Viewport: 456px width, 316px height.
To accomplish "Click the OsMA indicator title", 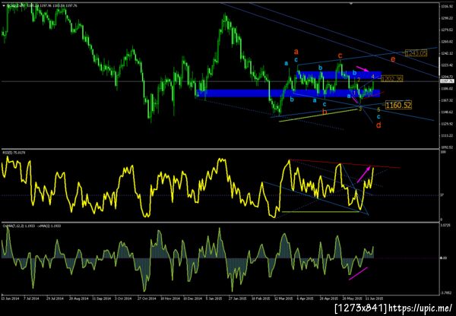I will [31, 226].
